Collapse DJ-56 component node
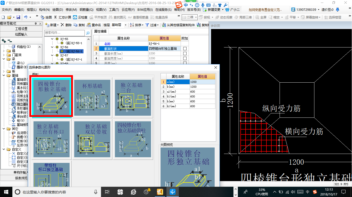The width and height of the screenshot is (352, 197). point(52,47)
